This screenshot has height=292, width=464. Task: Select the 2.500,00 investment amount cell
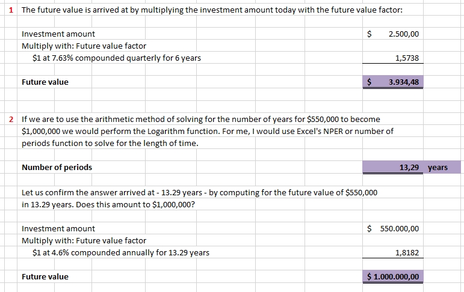pyautogui.click(x=403, y=34)
